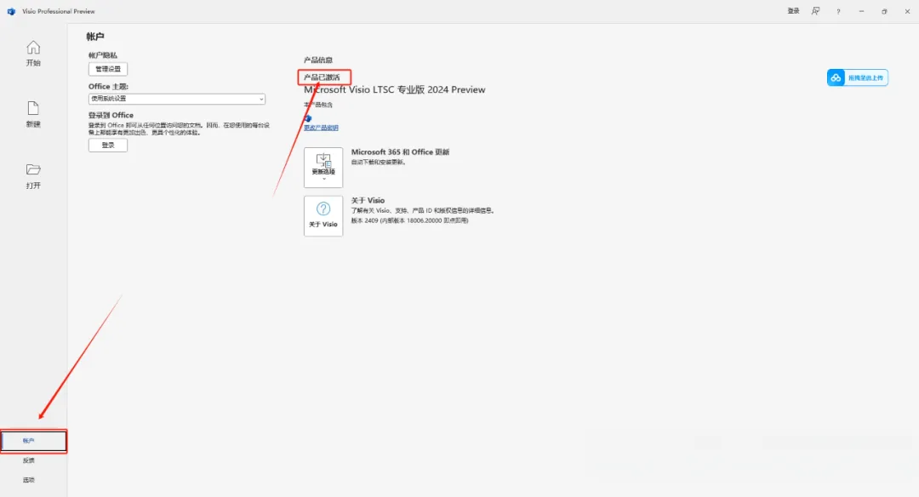Click 登录 in the title bar
919x497 pixels.
pyautogui.click(x=794, y=11)
